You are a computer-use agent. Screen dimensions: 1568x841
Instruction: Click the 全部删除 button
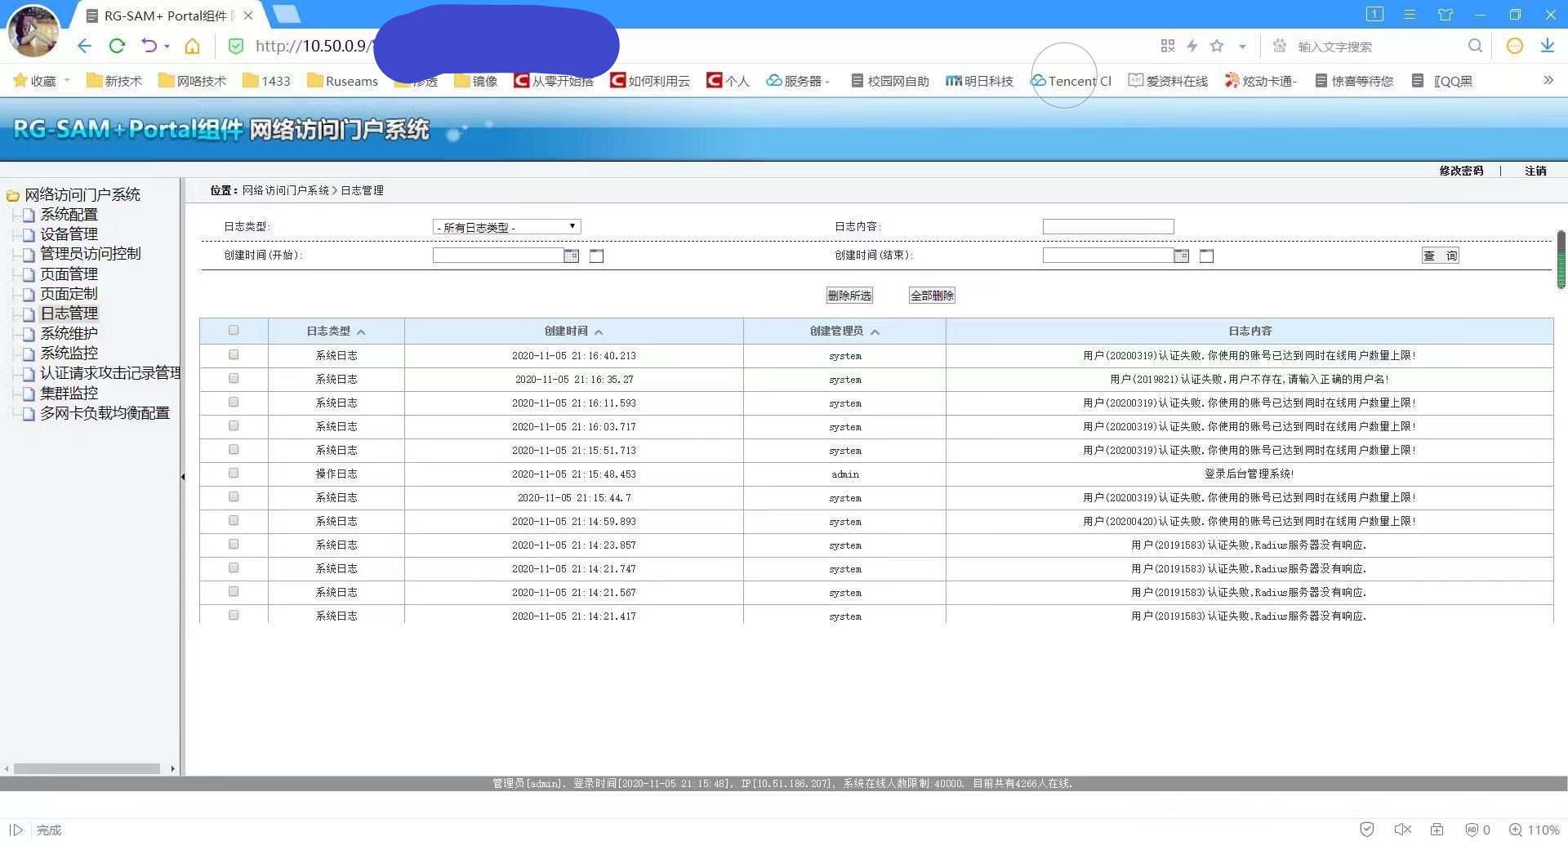tap(932, 296)
